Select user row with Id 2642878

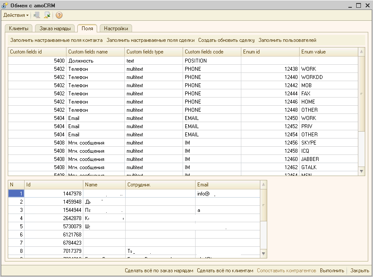click(x=134, y=218)
